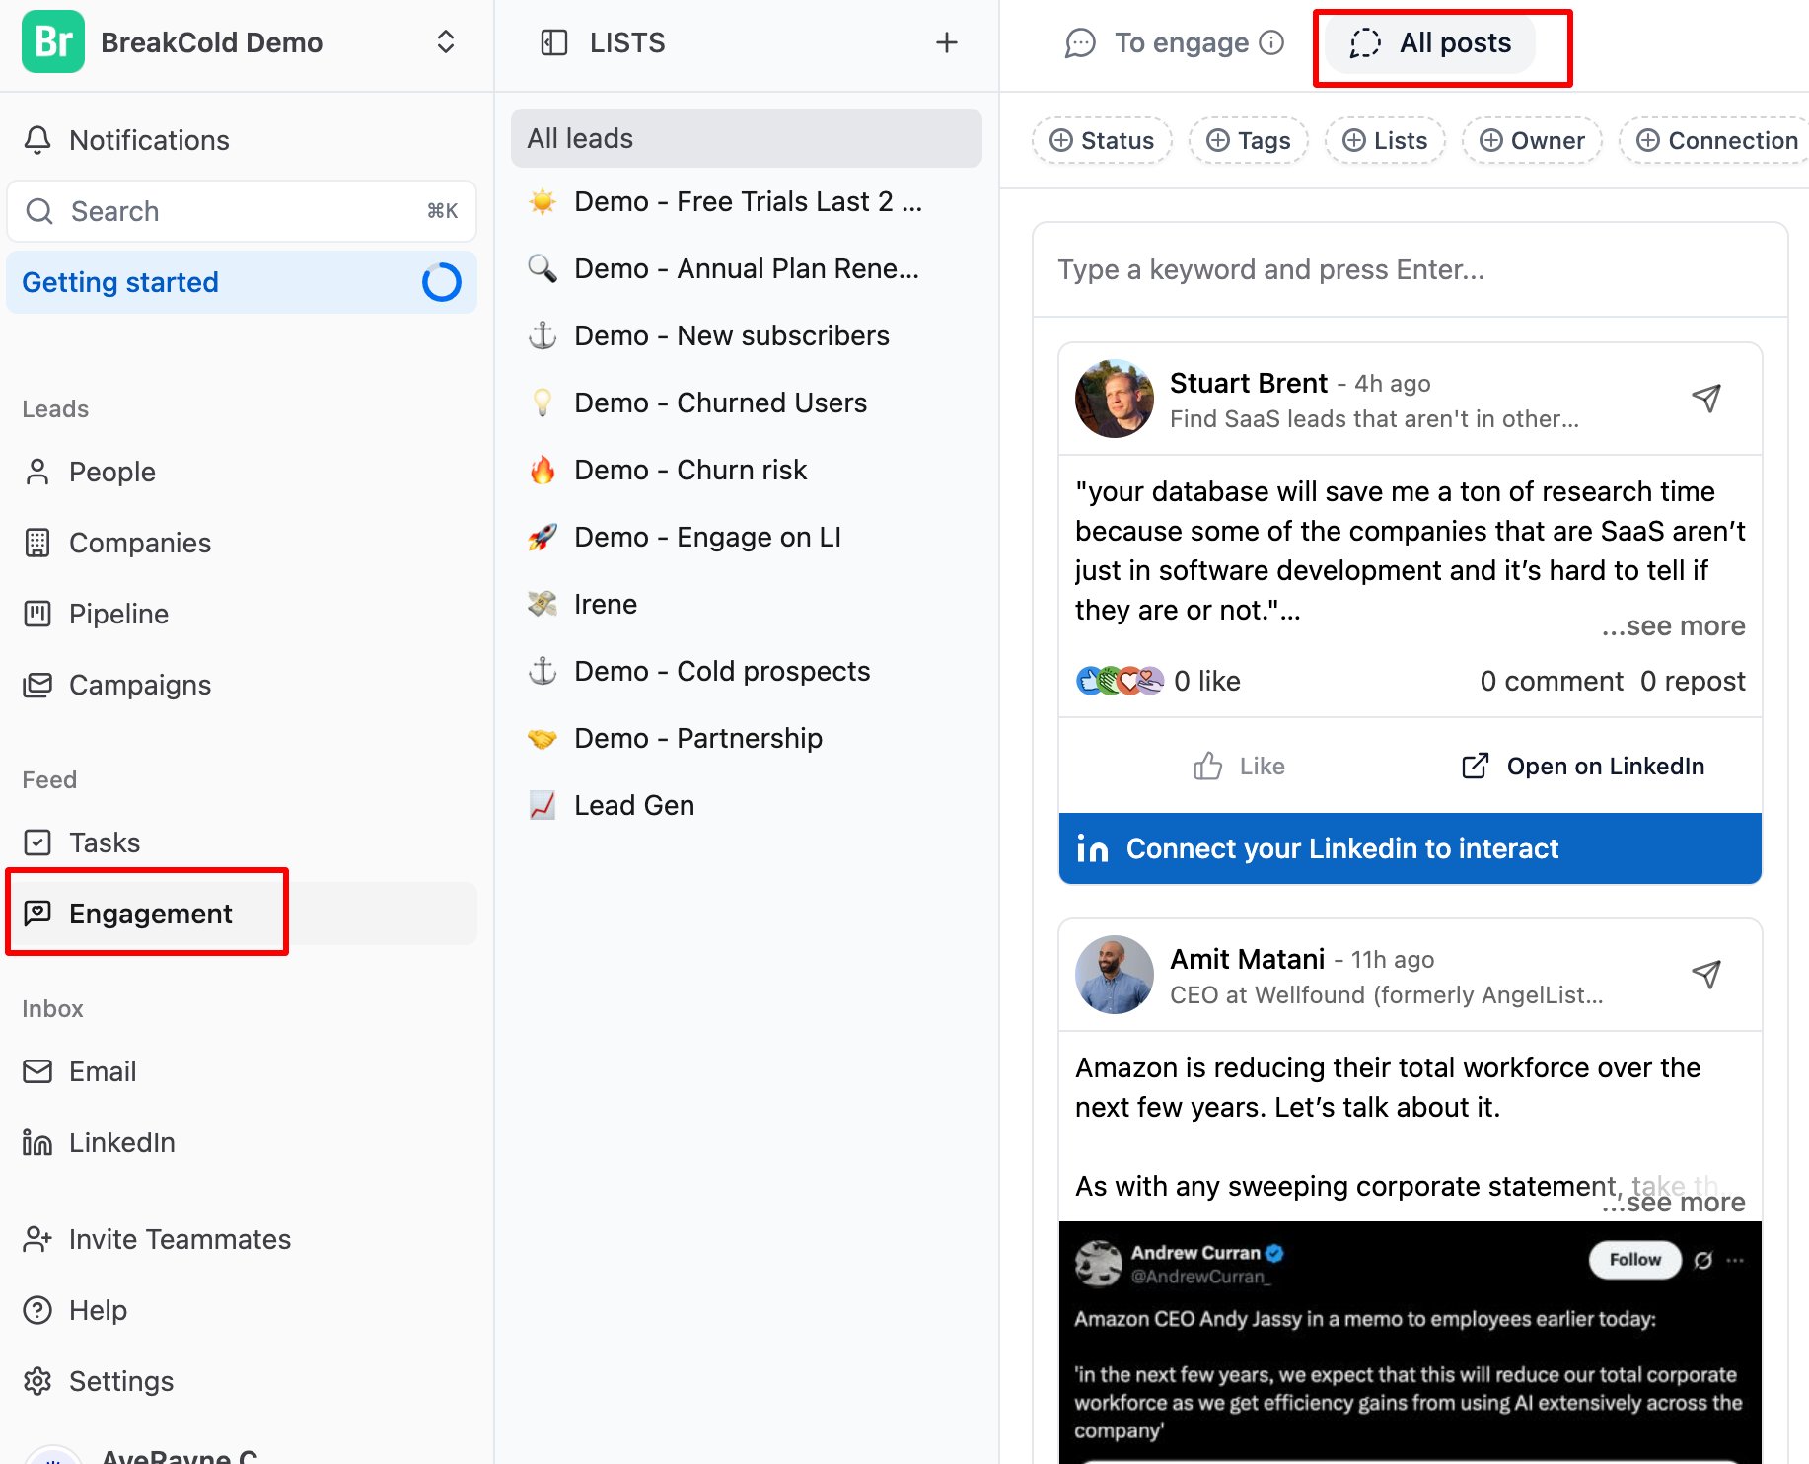The width and height of the screenshot is (1809, 1464).
Task: Click Connect your Linkedin to interact
Action: click(x=1411, y=848)
